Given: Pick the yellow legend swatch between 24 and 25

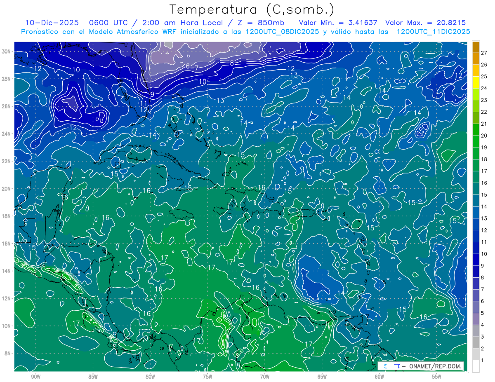Looking at the screenshot, I should tap(476, 82).
